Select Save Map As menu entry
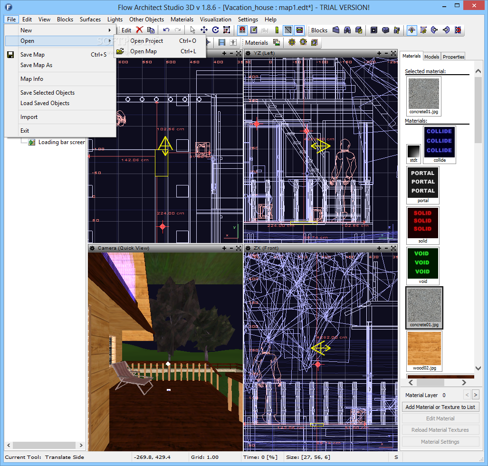The height and width of the screenshot is (466, 488). [x=60, y=65]
